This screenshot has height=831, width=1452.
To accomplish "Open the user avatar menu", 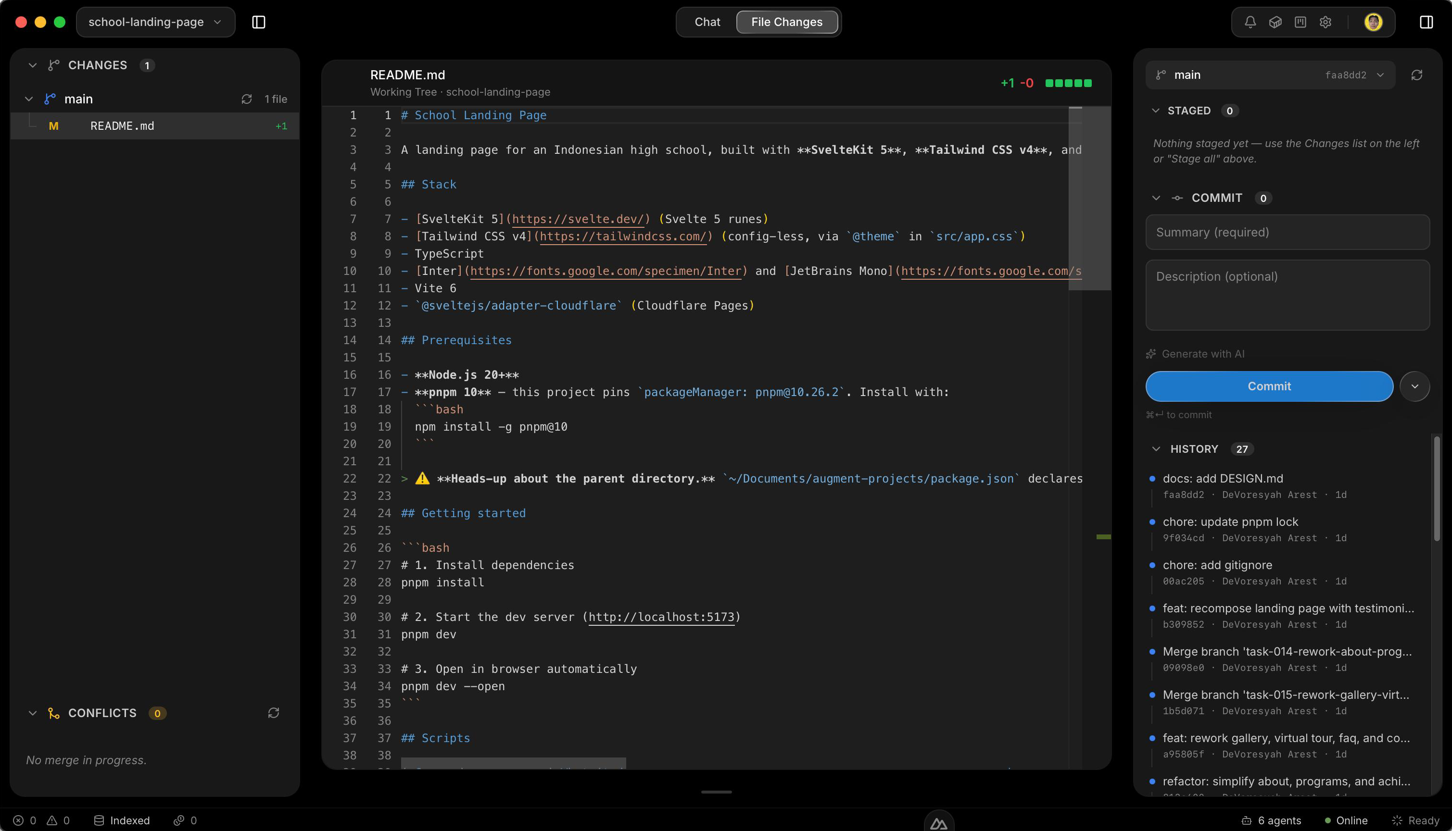I will (x=1373, y=22).
